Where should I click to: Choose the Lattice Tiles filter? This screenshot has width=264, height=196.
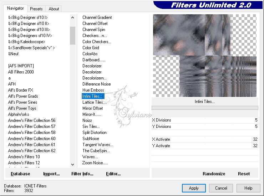[x=95, y=102]
